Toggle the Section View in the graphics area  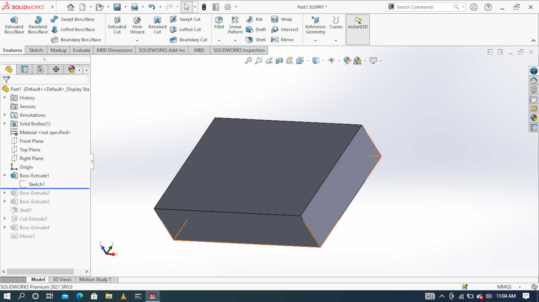pyautogui.click(x=279, y=60)
